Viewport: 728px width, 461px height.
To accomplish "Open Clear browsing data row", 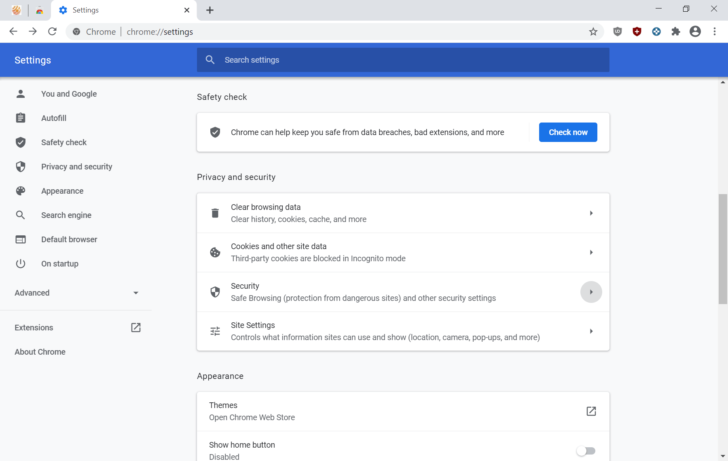I will [403, 213].
